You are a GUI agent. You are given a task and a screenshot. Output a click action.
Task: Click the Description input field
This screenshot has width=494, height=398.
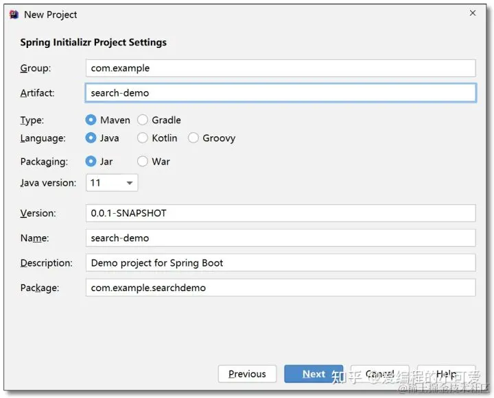[x=281, y=263]
